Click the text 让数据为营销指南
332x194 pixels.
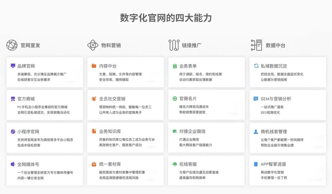pos(274,80)
